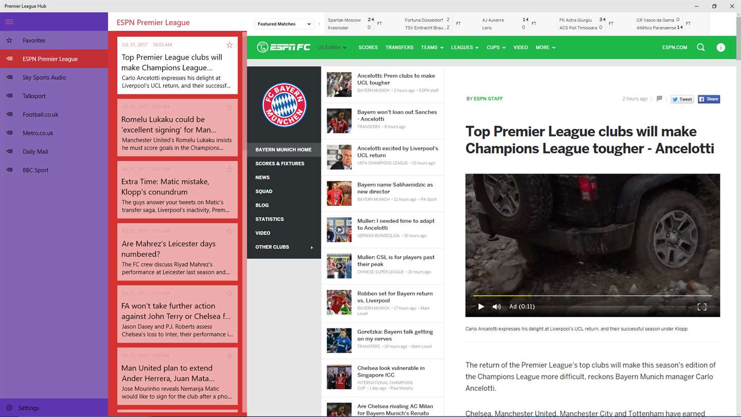Open the US Edition dropdown

332,47
